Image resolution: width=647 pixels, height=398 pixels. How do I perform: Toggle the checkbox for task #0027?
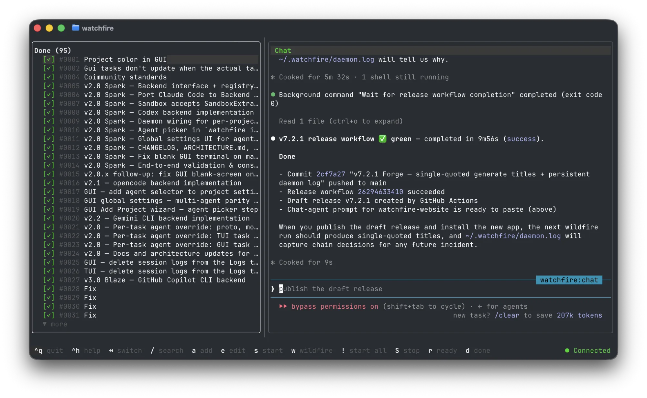pos(49,280)
